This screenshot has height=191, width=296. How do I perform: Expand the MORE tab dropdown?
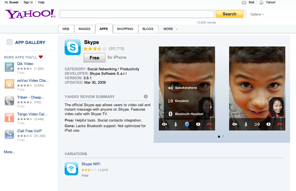pyautogui.click(x=170, y=29)
